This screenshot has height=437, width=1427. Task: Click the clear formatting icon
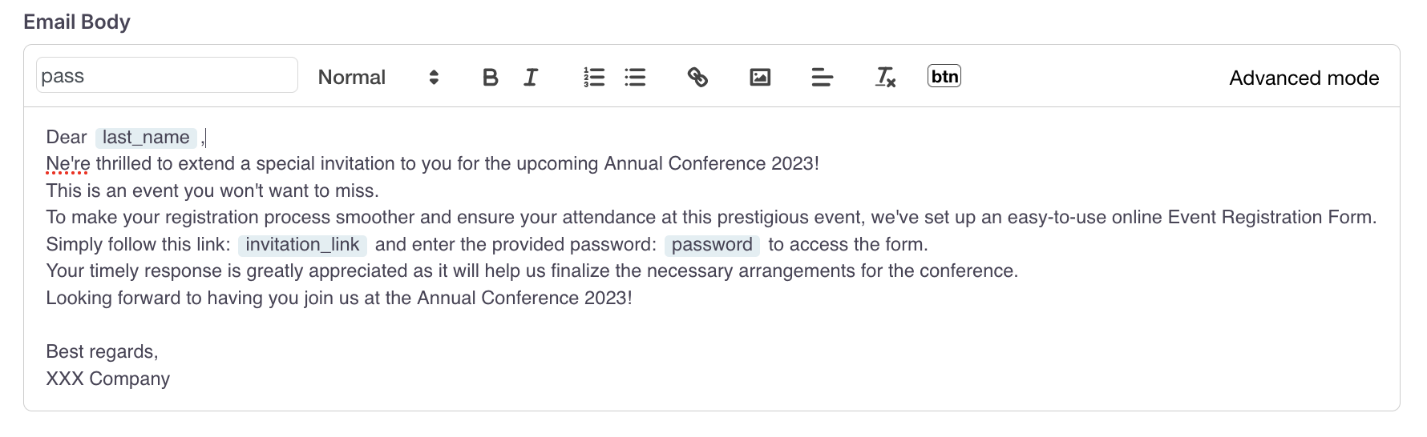coord(885,78)
